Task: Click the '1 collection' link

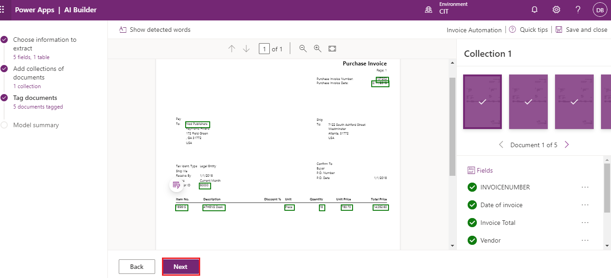Action: 27,86
